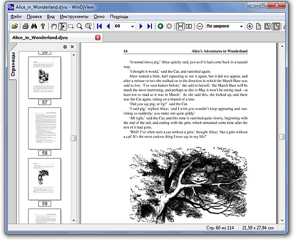This screenshot has height=241, width=295.
Task: Open the thumbnails panel settings gear dropdown
Action: click(65, 47)
